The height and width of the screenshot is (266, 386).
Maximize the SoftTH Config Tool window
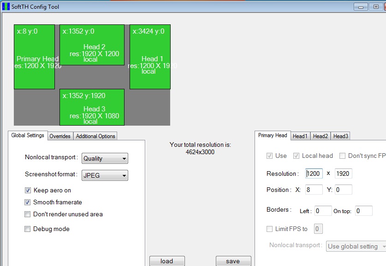[x=376, y=6]
